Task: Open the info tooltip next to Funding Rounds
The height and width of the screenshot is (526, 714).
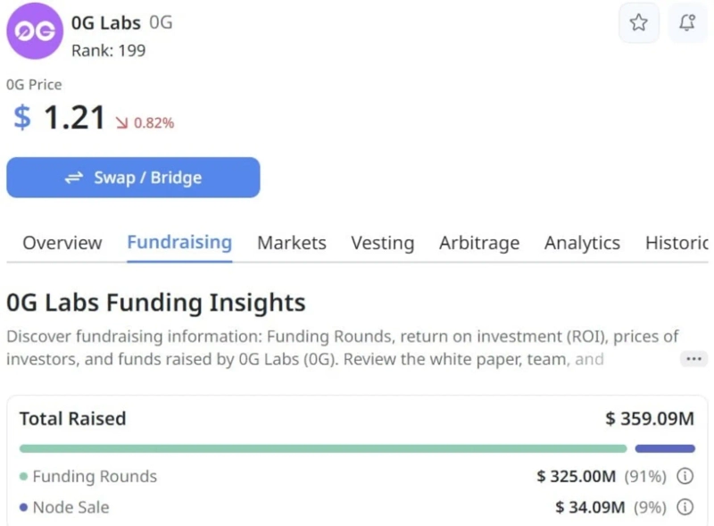Action: pos(684,476)
